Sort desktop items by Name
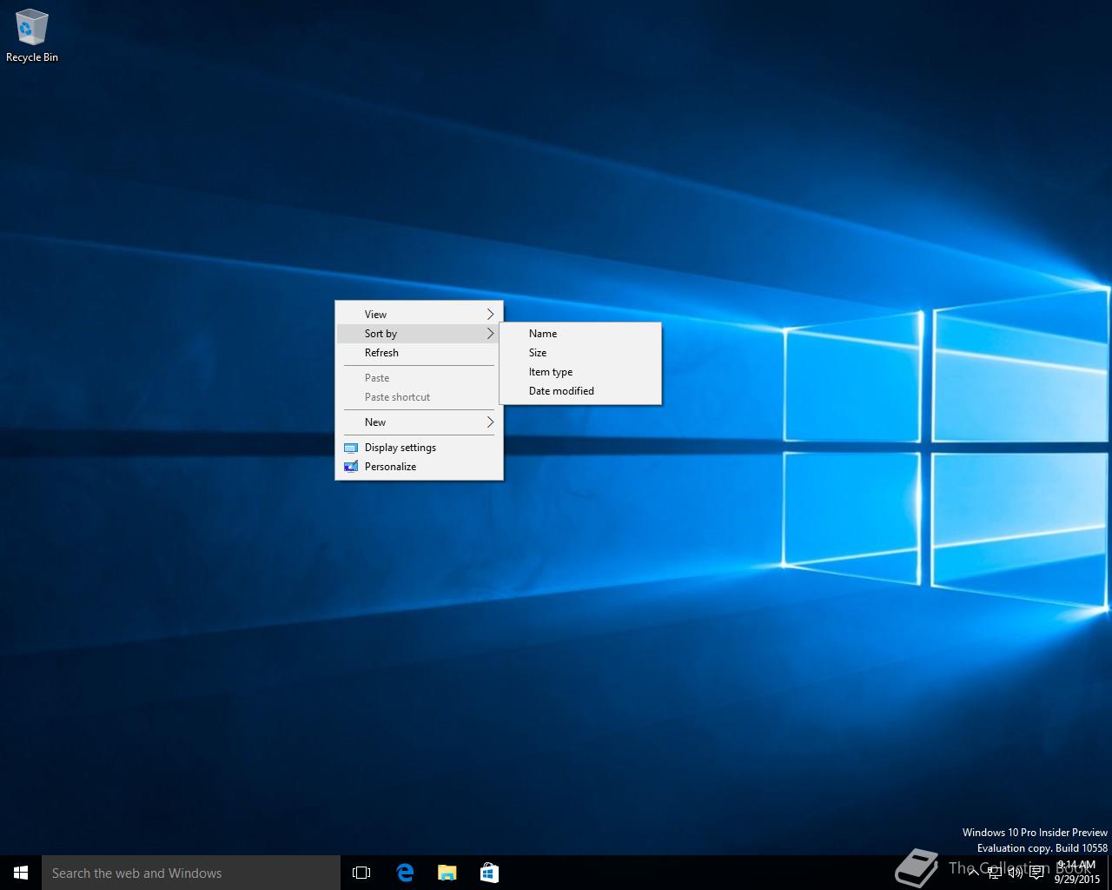 pyautogui.click(x=543, y=334)
